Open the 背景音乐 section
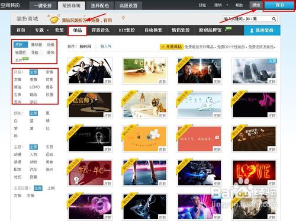 [101, 30]
